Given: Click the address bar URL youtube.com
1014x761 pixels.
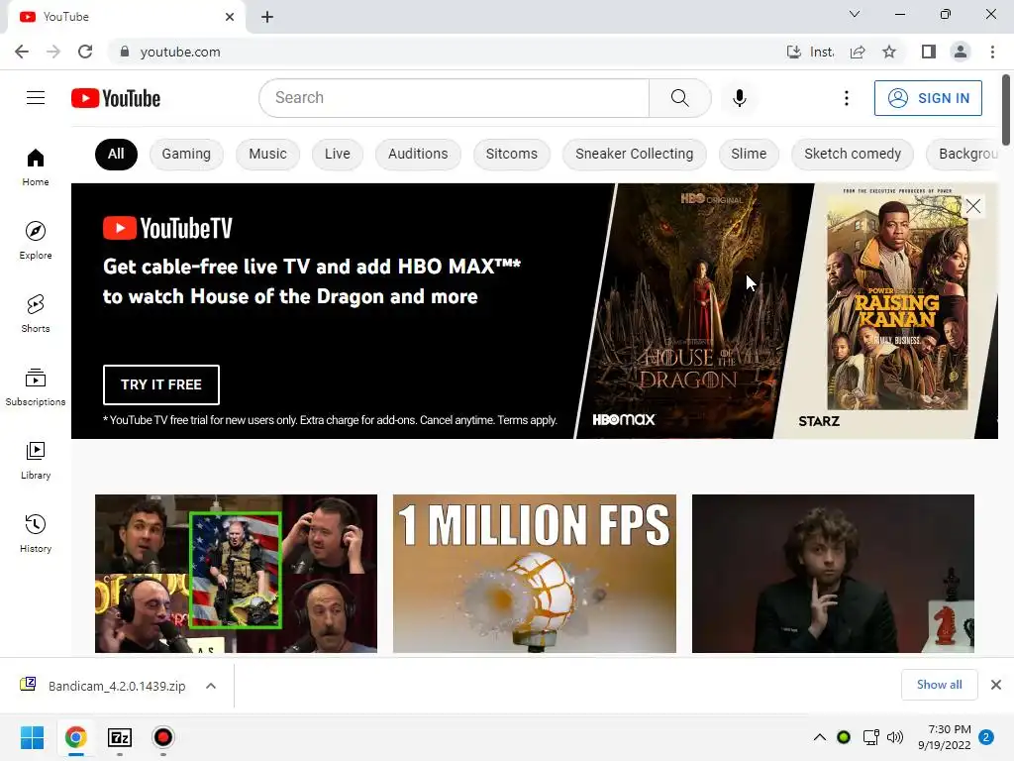Looking at the screenshot, I should tap(180, 52).
